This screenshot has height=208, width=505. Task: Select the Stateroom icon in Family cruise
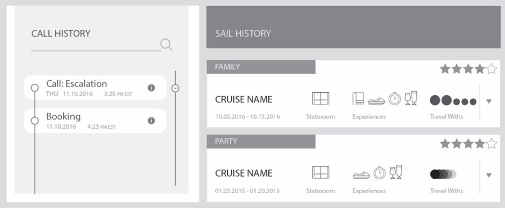point(321,98)
